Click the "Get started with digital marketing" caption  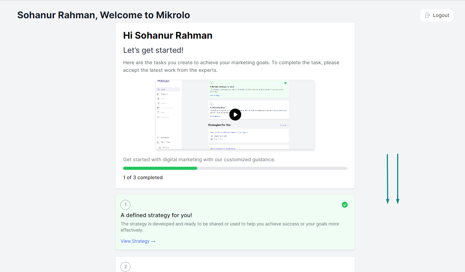(199, 159)
